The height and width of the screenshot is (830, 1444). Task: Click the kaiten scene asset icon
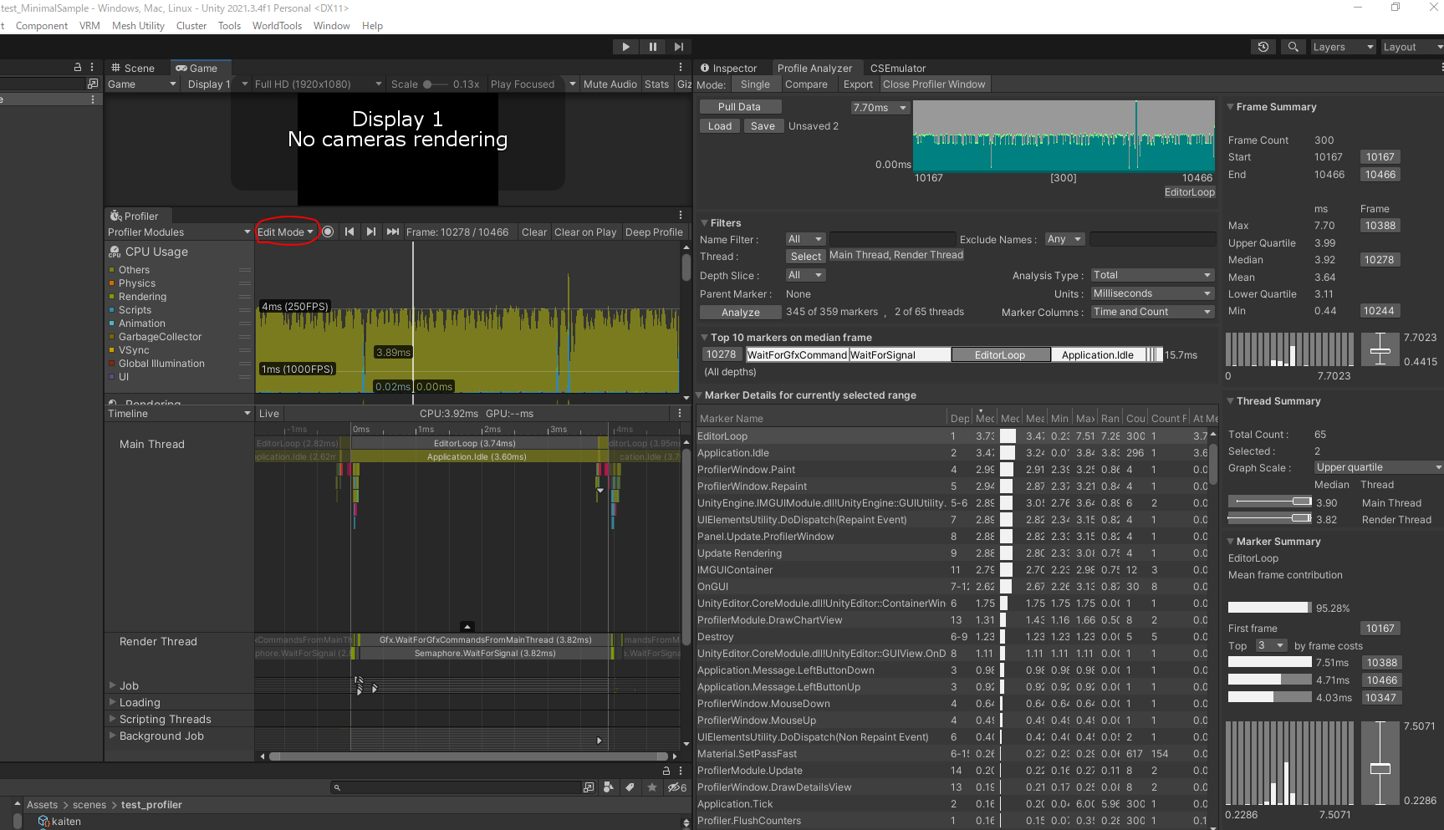(x=43, y=822)
